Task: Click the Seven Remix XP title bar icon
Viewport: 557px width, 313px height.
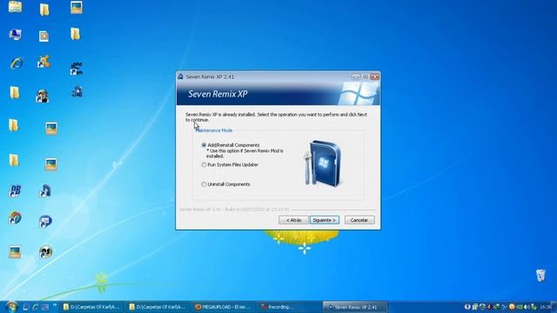Action: pos(180,77)
